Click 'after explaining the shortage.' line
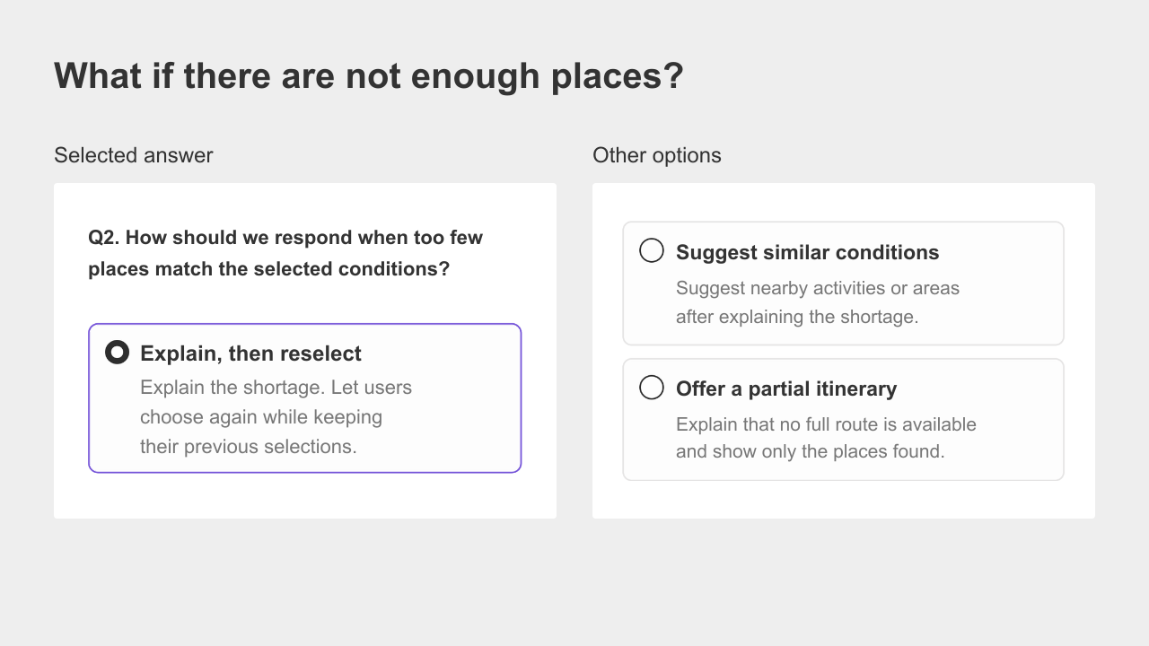Image resolution: width=1149 pixels, height=646 pixels. [797, 317]
